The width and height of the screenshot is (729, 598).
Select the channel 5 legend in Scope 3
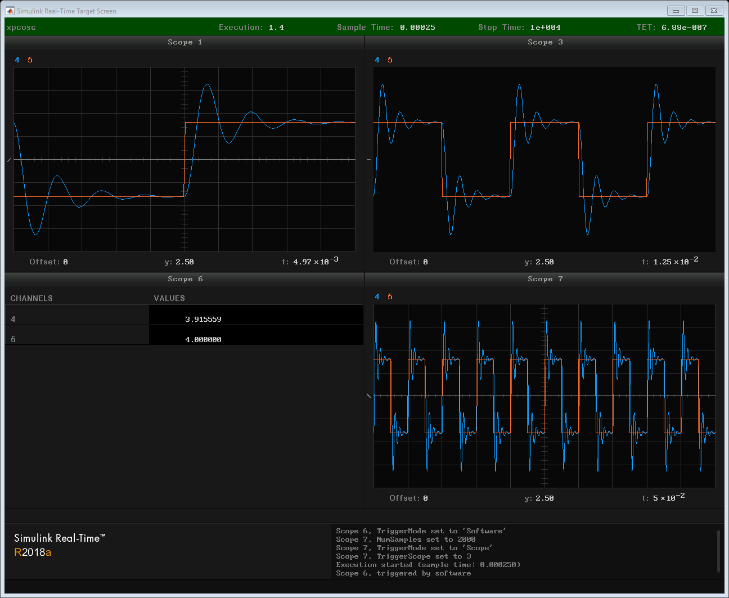click(x=390, y=60)
